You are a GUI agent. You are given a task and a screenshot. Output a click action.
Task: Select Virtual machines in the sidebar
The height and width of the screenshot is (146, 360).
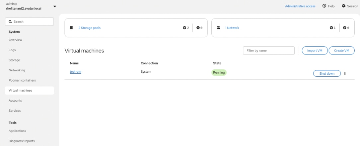click(30, 91)
